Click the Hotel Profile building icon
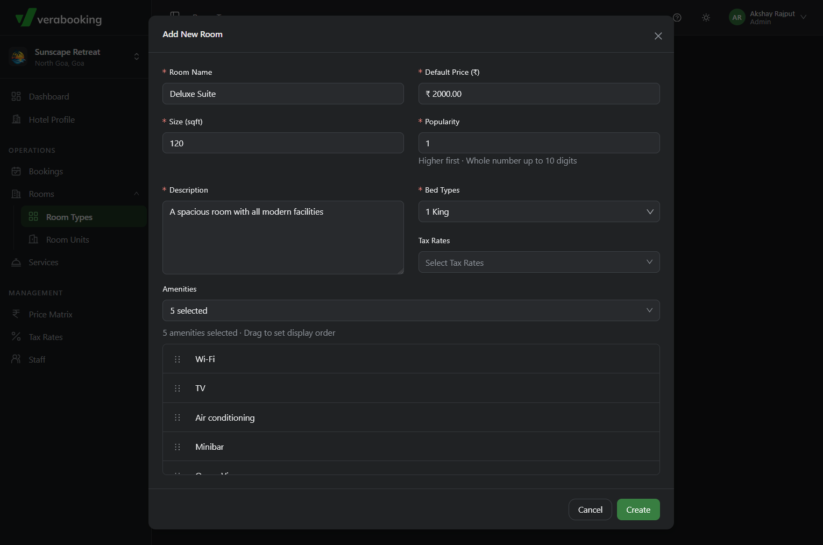 pyautogui.click(x=16, y=119)
